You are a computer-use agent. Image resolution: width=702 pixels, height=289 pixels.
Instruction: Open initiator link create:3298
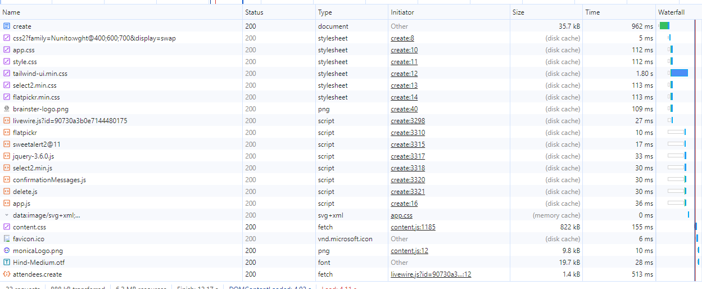click(408, 121)
